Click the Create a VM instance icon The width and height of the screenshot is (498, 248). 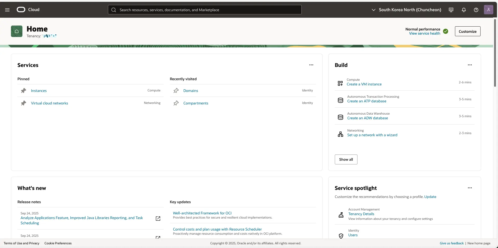(x=340, y=83)
